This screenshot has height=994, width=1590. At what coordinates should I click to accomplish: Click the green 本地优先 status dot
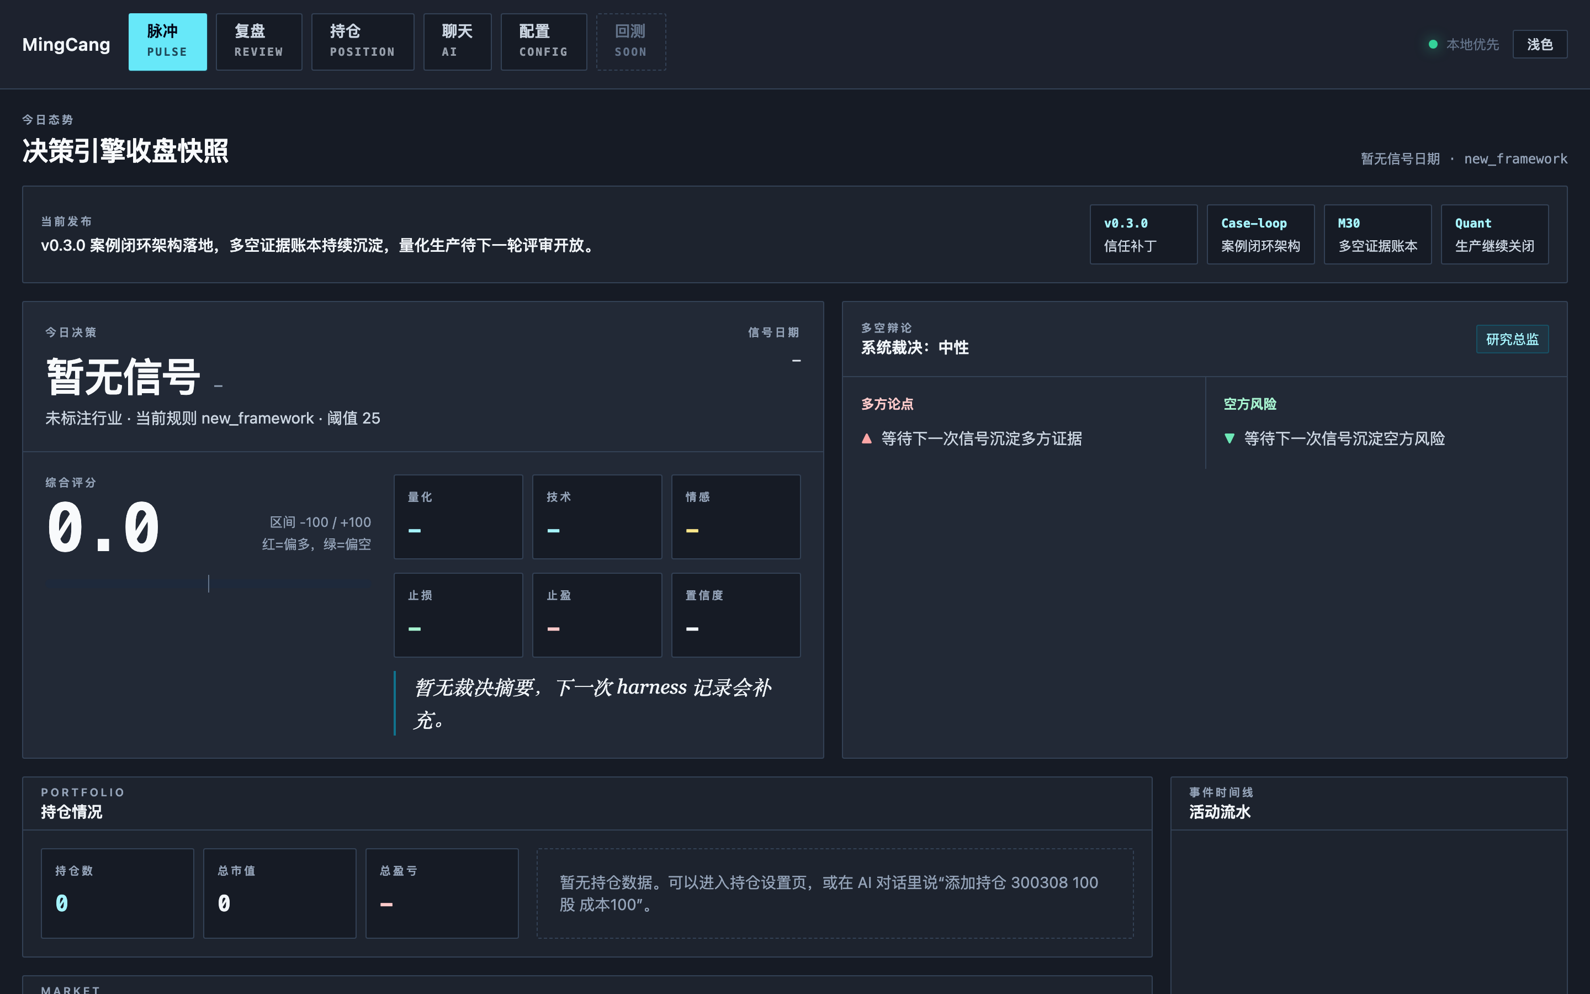(x=1433, y=44)
